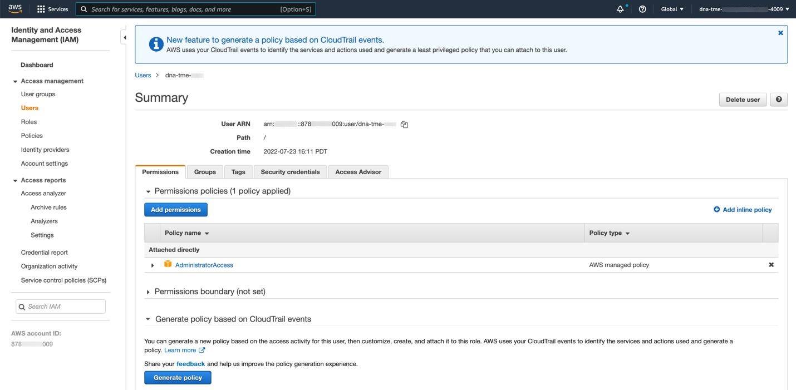The width and height of the screenshot is (796, 390).
Task: Collapse the Permissions policies section
Action: point(148,191)
